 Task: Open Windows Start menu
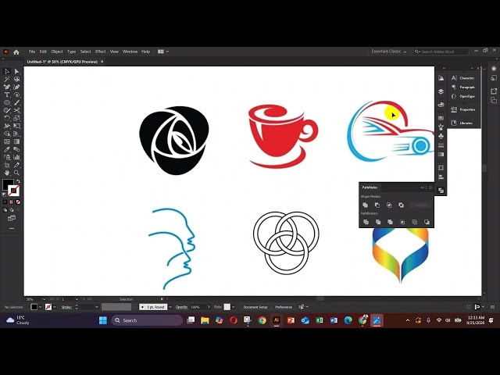click(x=103, y=320)
